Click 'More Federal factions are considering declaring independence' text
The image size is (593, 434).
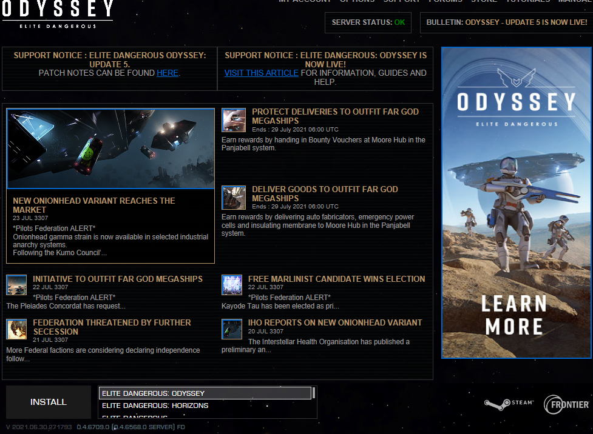[x=103, y=355]
